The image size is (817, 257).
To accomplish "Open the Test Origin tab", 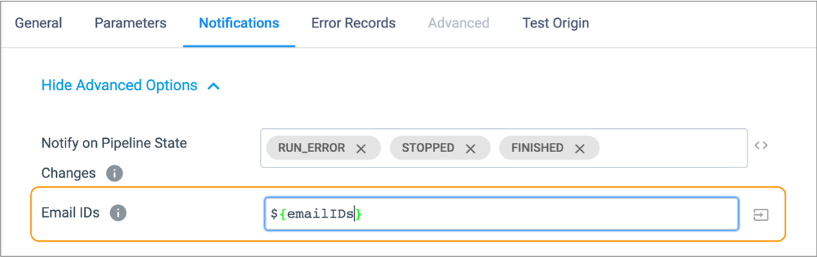I will [556, 23].
